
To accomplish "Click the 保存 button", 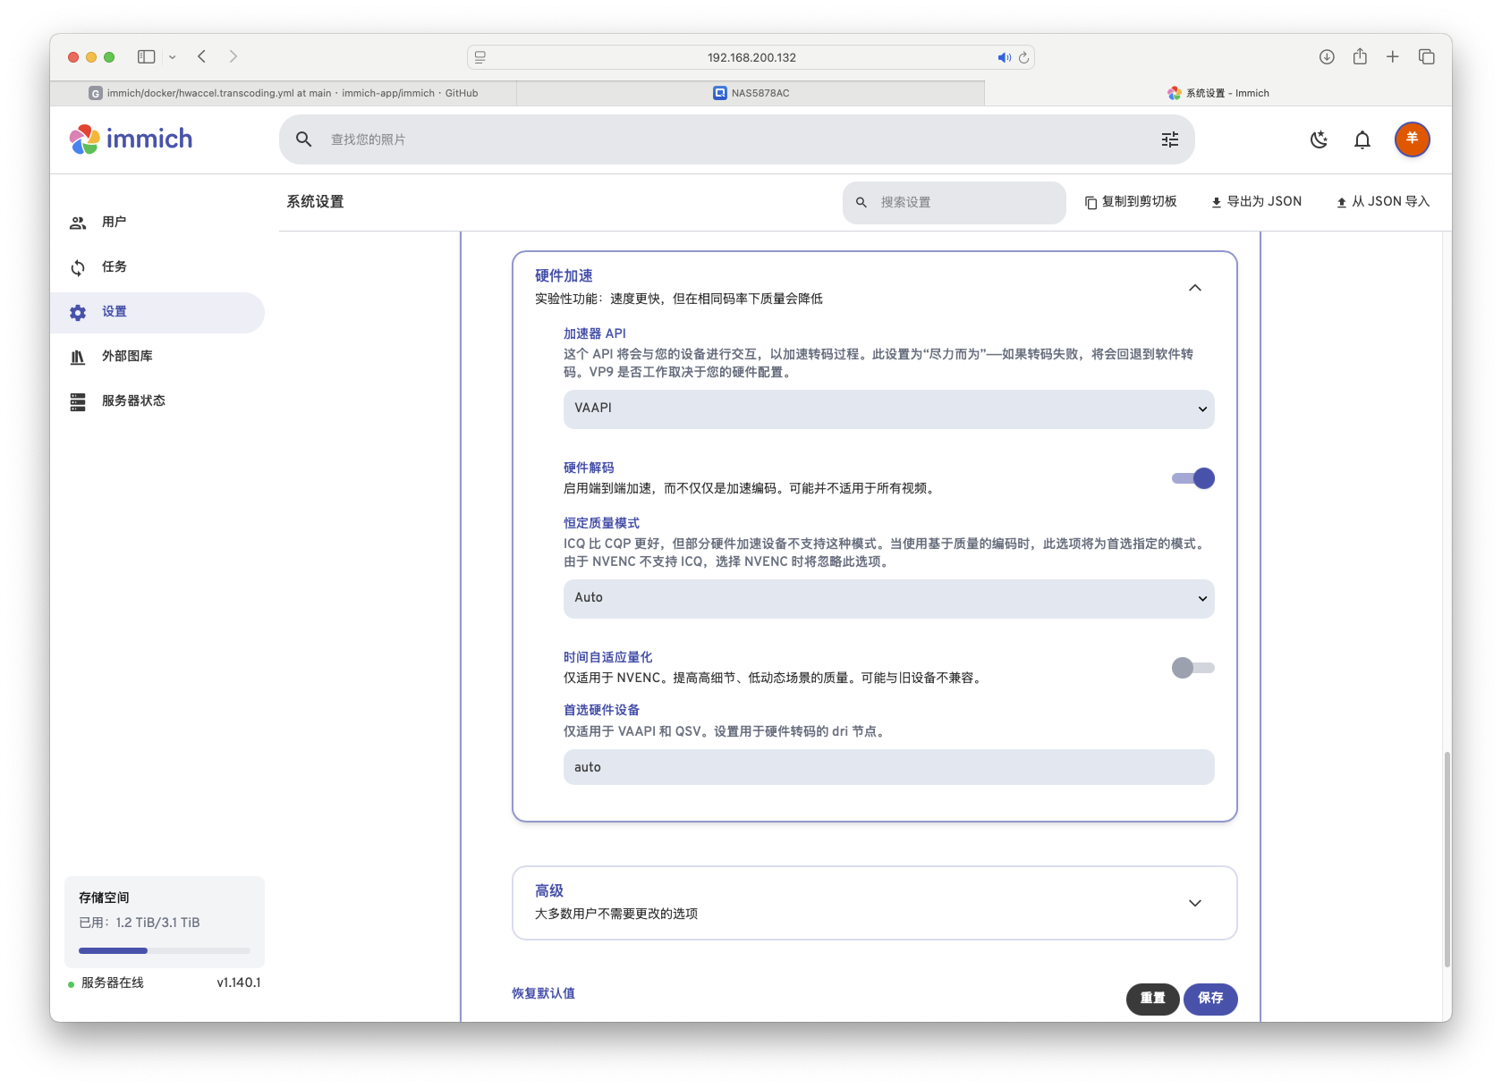I will (1210, 999).
